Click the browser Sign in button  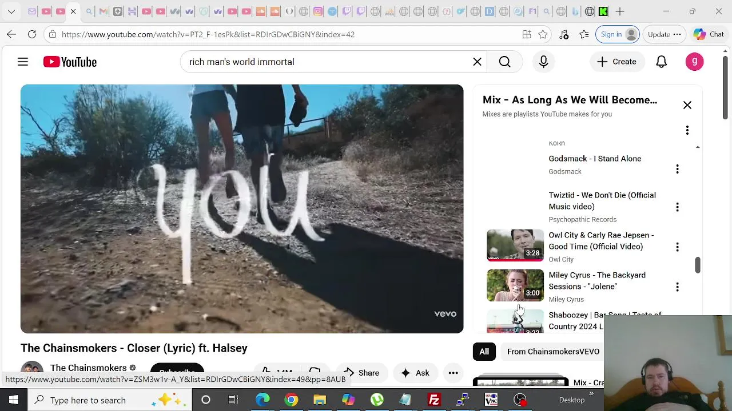coord(617,34)
